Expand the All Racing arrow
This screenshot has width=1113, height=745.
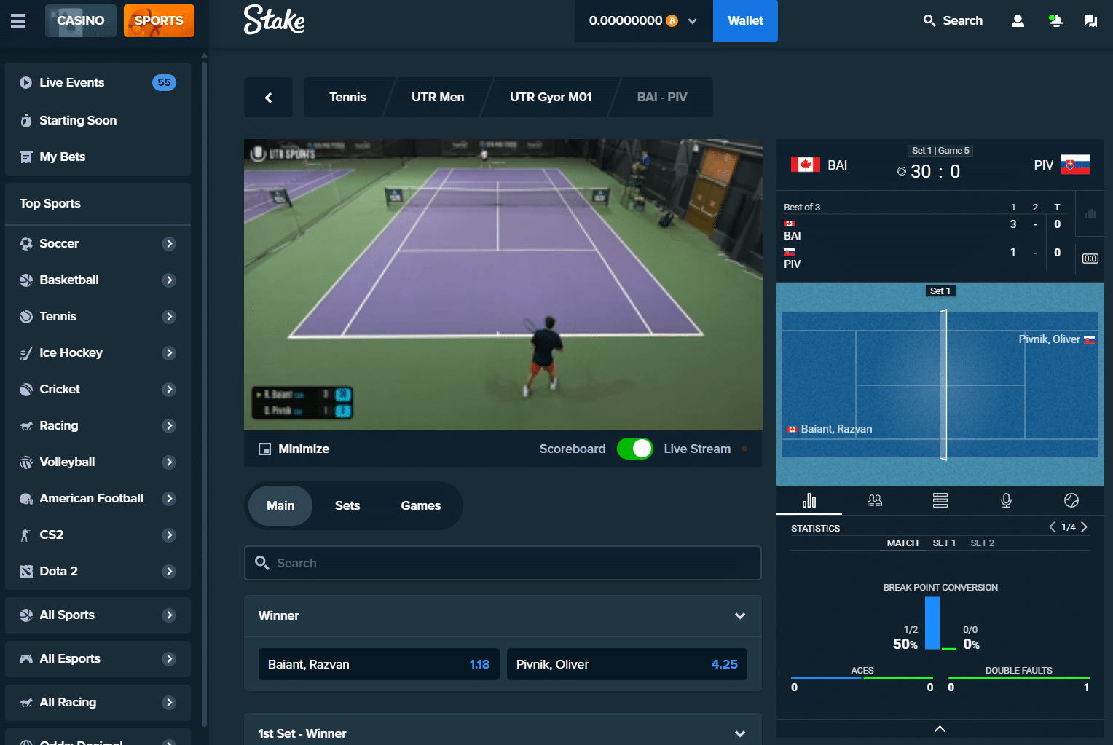pyautogui.click(x=169, y=702)
